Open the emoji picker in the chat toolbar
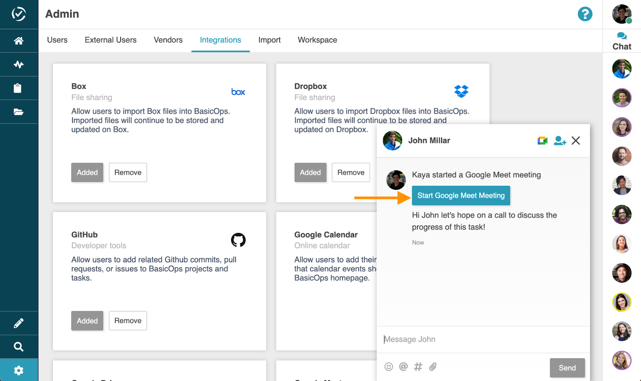The height and width of the screenshot is (381, 641). pyautogui.click(x=389, y=366)
